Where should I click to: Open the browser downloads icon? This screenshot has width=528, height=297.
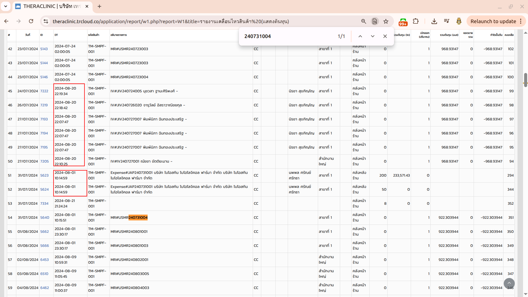434,21
